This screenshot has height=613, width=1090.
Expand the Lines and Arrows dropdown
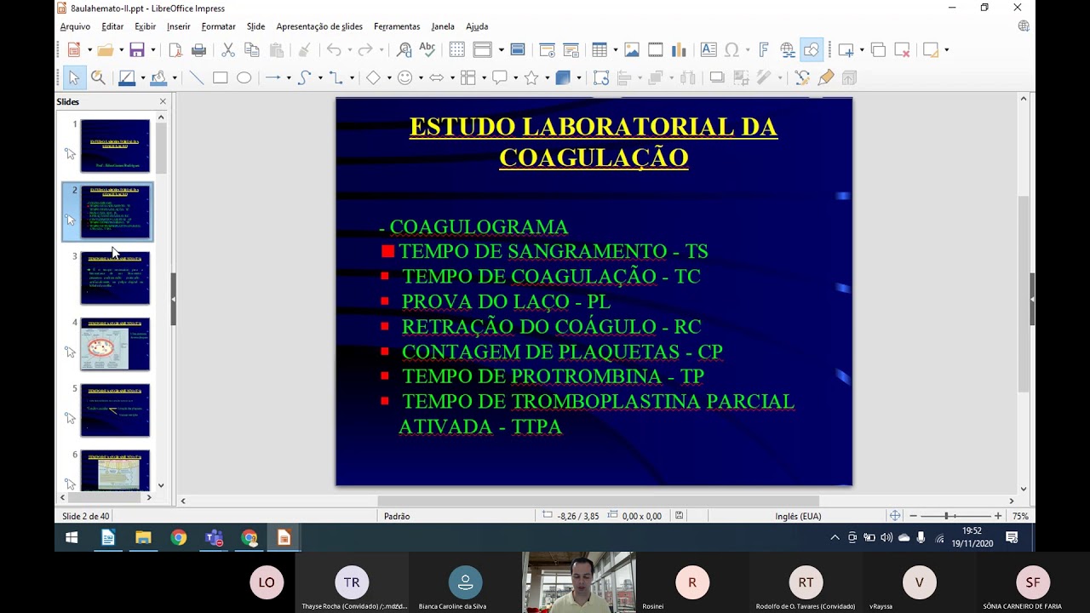point(289,77)
